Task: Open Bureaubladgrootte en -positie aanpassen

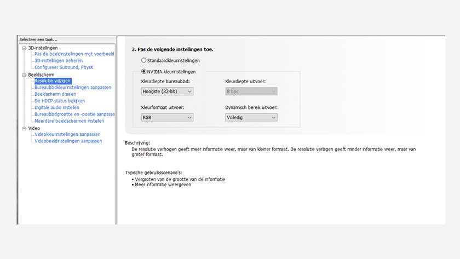Action: tap(74, 114)
